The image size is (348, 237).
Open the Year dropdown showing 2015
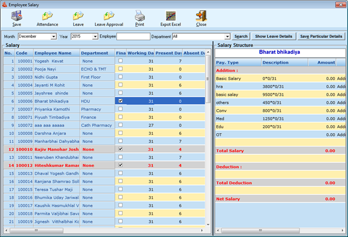point(95,36)
